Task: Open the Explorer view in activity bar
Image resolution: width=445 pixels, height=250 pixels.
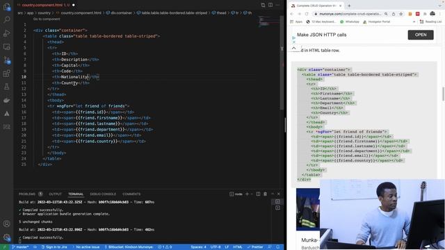Action: [x=6, y=6]
